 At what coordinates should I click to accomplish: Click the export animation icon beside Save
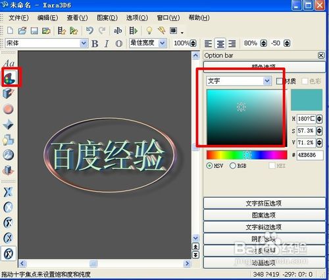(x=46, y=30)
